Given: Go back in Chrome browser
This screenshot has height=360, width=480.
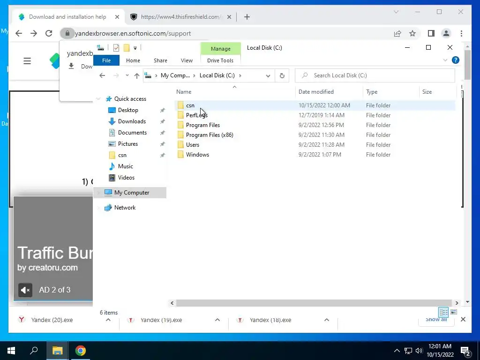Looking at the screenshot, I should (19, 33).
